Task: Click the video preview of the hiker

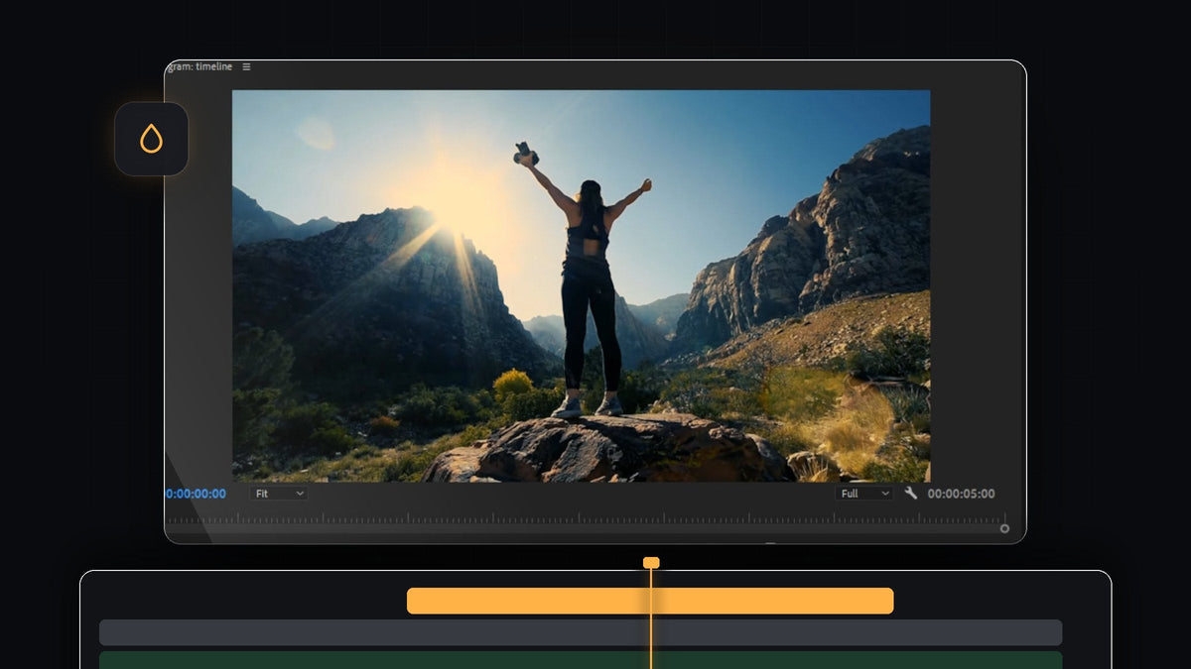Action: tap(582, 286)
